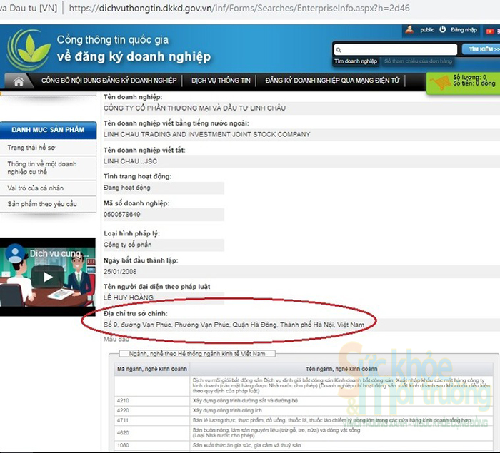500x453 pixels.
Task: Switch to Tìm doanh nghiệp search tab
Action: 356,61
